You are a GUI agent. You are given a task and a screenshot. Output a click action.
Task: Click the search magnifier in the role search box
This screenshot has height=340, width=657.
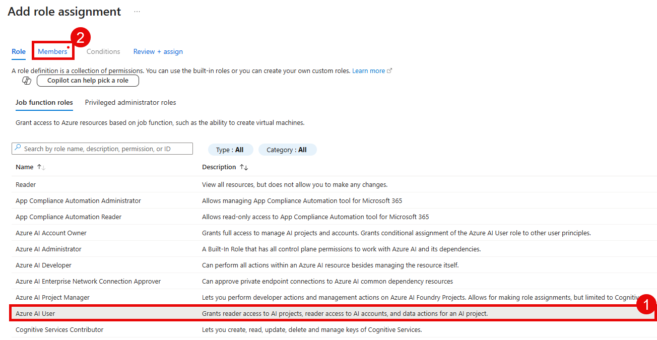tap(18, 148)
